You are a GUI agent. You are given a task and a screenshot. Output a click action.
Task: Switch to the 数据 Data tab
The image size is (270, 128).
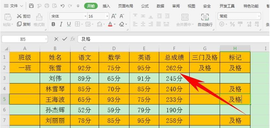point(160,6)
